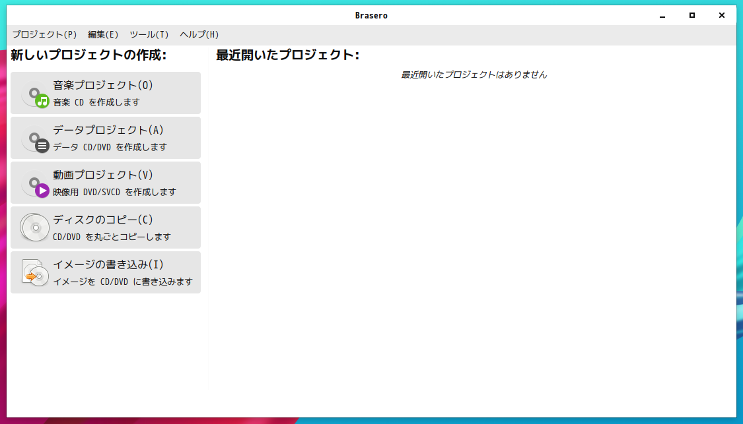Choose イメージの書き込み(I)
This screenshot has height=424, width=743.
[106, 272]
